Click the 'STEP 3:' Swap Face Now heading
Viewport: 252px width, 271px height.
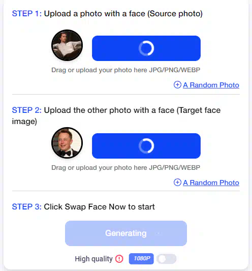pyautogui.click(x=83, y=207)
